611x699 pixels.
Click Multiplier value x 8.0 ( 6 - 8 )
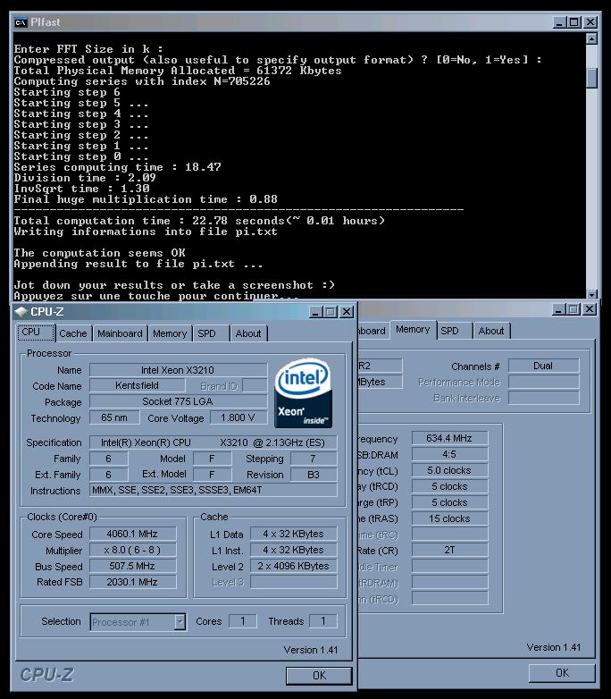(x=132, y=550)
